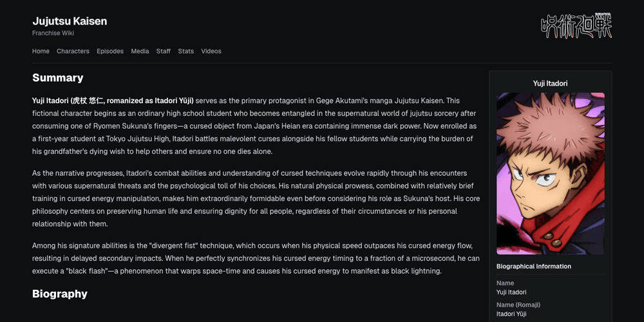This screenshot has width=644, height=322.
Task: Go to the Home page
Action: click(x=41, y=52)
